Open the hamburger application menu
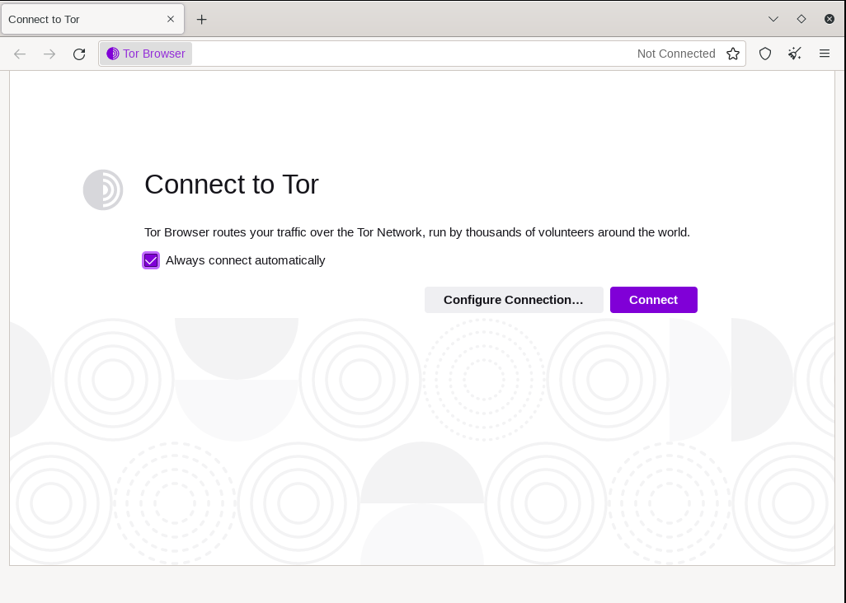846x603 pixels. (x=825, y=54)
